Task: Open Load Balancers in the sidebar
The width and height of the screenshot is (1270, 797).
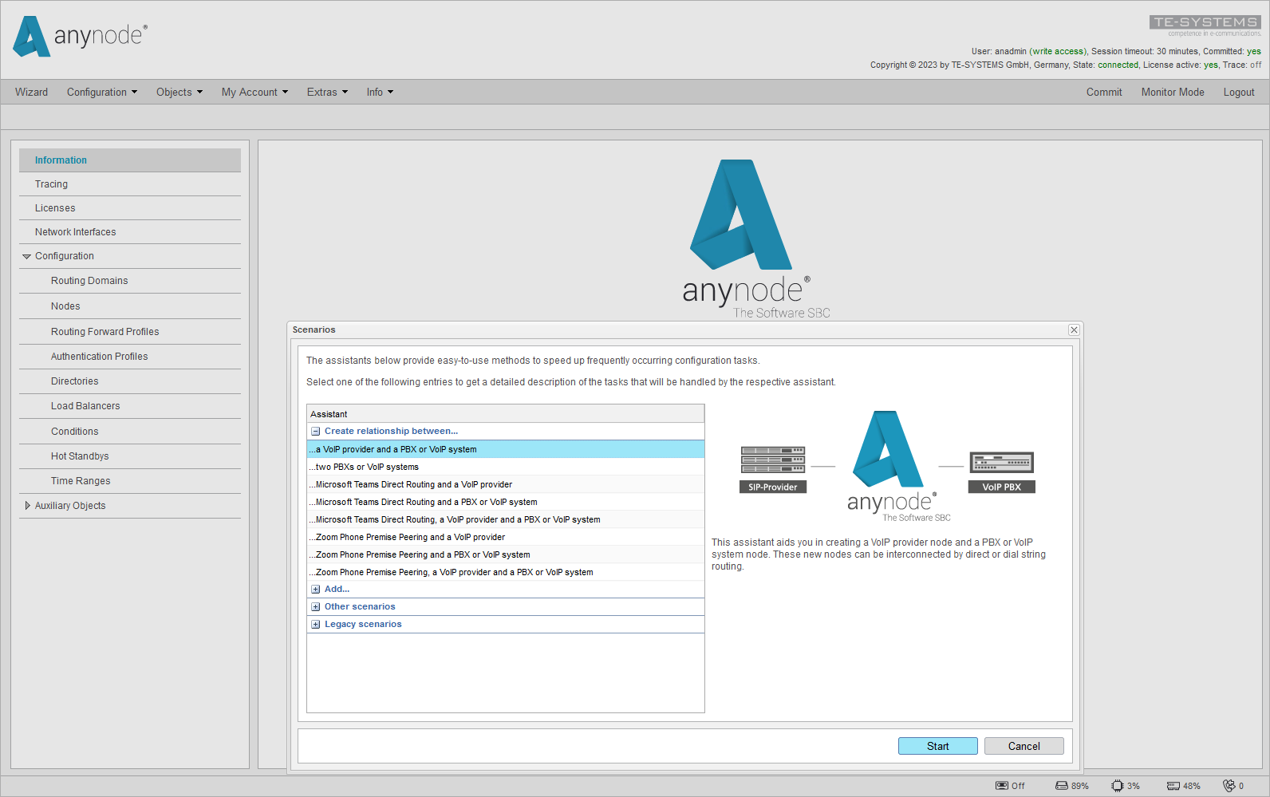Action: point(130,406)
